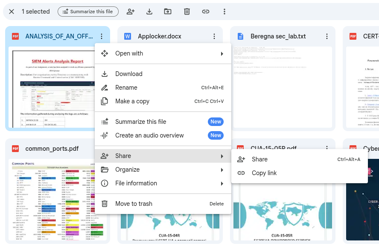
Task: Click the move-to-folder icon in toolbar
Action: (x=168, y=12)
